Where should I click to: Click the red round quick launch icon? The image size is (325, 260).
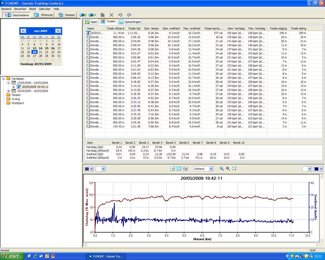coord(53,256)
